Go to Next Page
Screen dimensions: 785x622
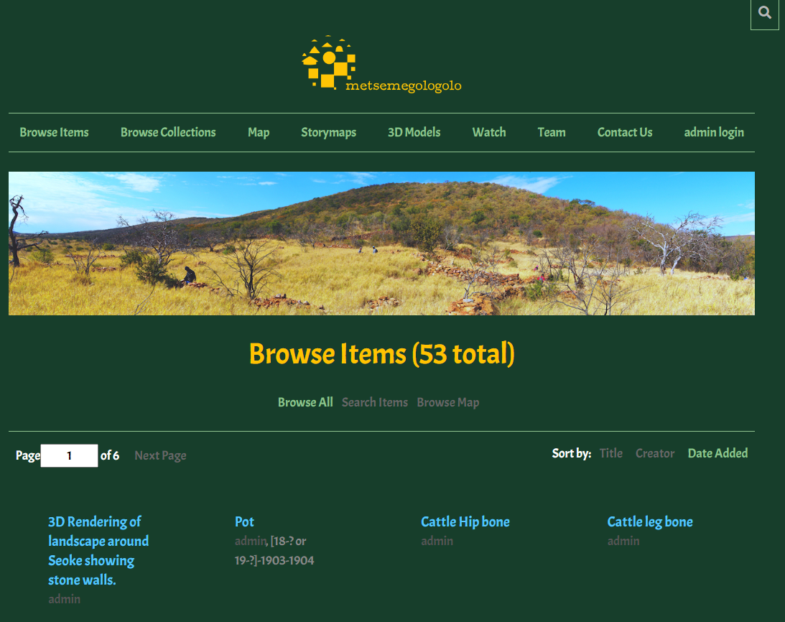coord(160,456)
